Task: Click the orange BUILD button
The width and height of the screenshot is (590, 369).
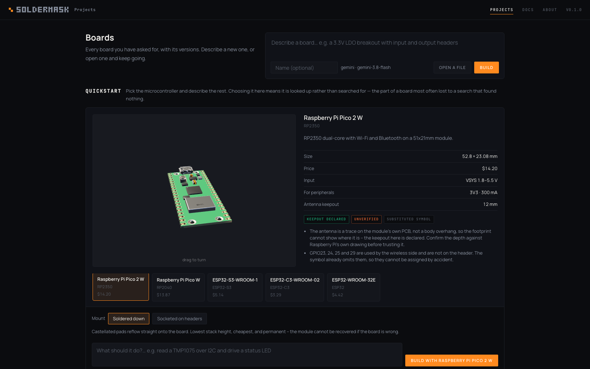Action: (486, 68)
